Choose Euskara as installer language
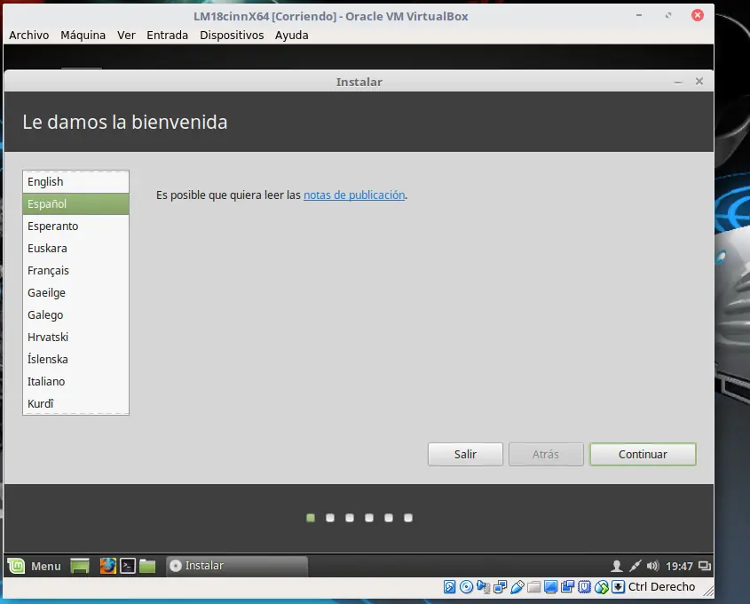Screen dimensions: 750x604 click(75, 249)
